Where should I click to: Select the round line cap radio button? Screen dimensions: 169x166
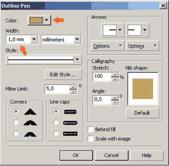[56, 122]
